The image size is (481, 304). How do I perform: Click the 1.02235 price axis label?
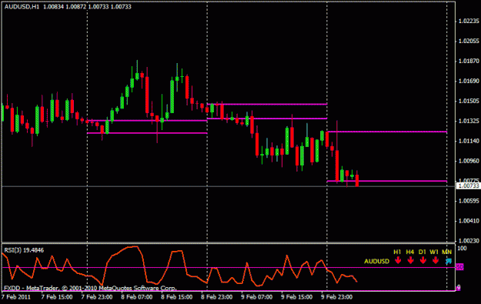tap(469, 21)
